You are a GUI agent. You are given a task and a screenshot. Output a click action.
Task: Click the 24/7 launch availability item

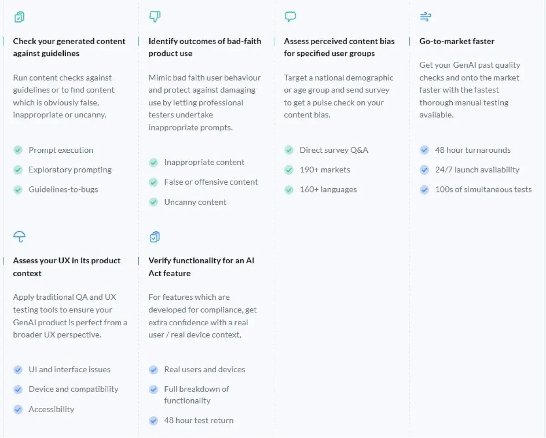477,170
